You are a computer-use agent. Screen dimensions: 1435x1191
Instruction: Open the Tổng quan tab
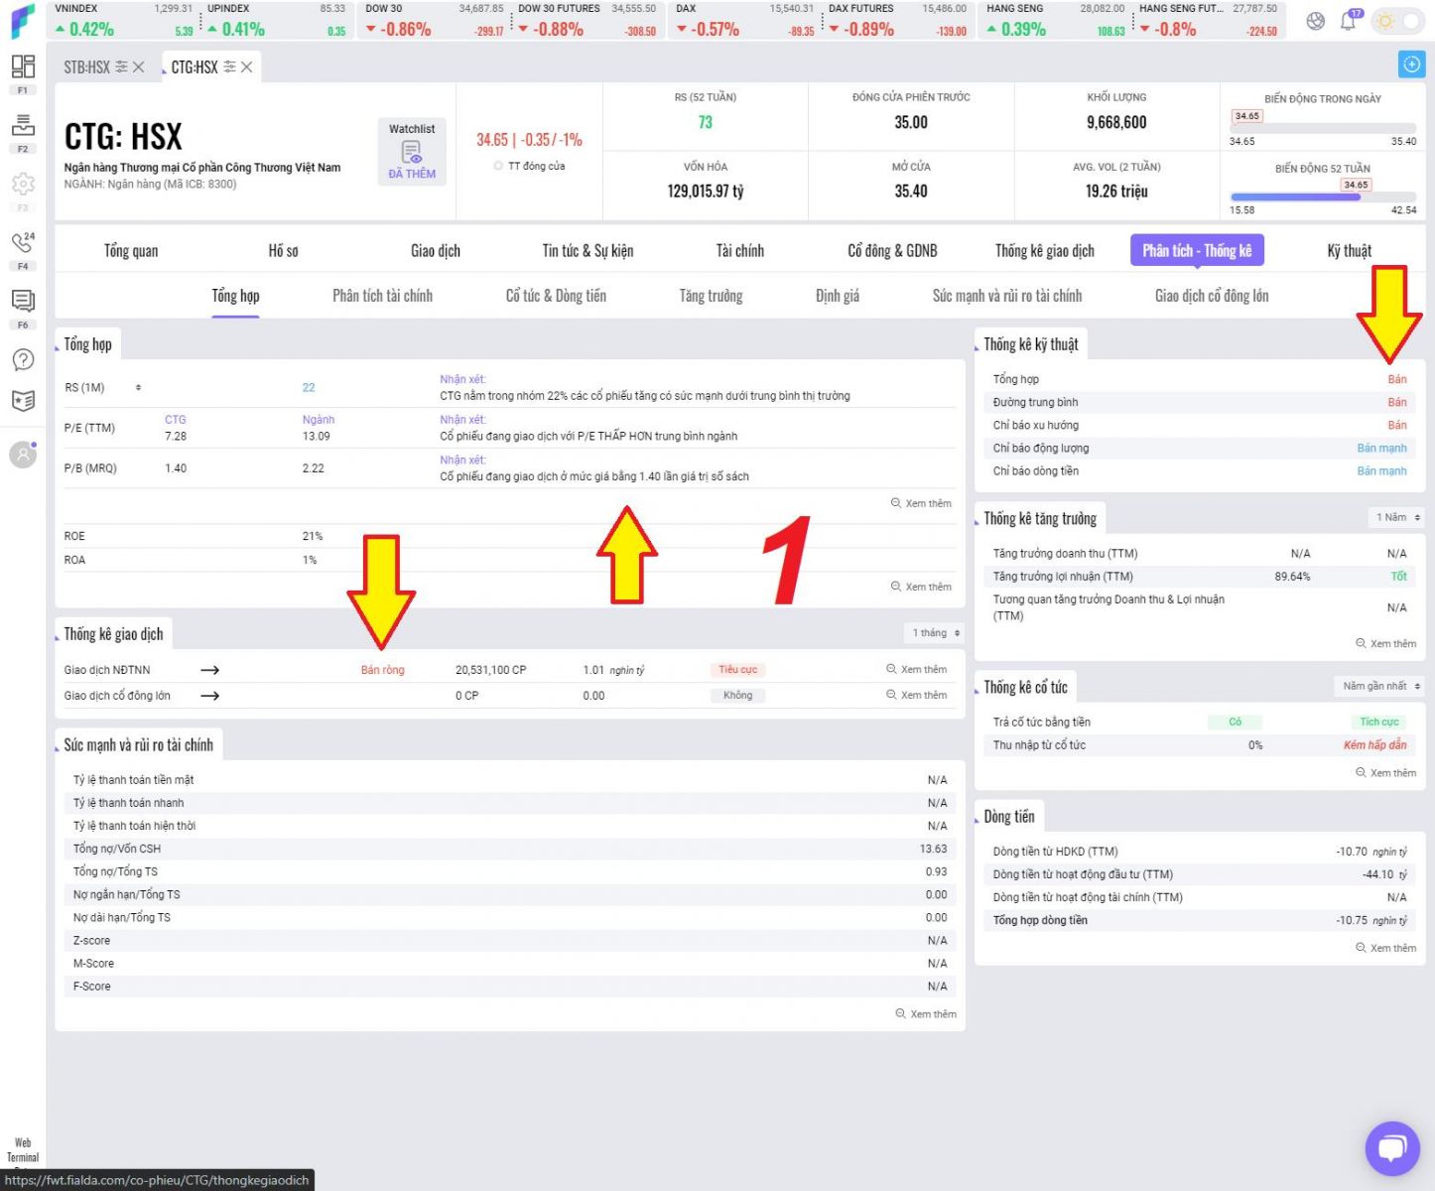tap(131, 251)
